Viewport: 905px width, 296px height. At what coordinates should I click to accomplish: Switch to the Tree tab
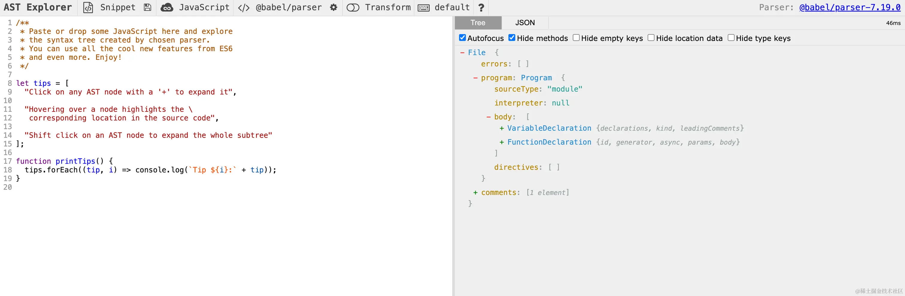point(478,23)
